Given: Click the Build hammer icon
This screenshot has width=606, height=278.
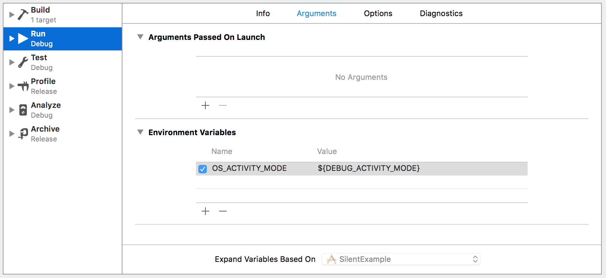Looking at the screenshot, I should point(23,15).
